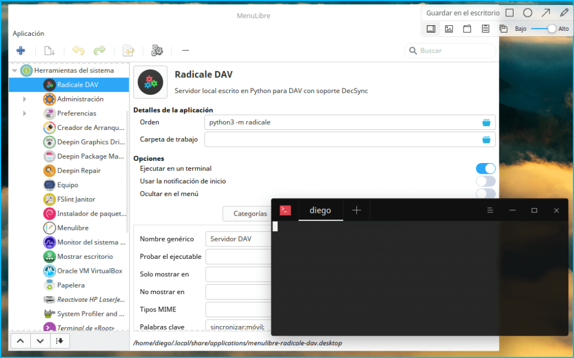The height and width of the screenshot is (358, 574).
Task: Adjust the Bajo–Alto quality slider
Action: tap(552, 29)
